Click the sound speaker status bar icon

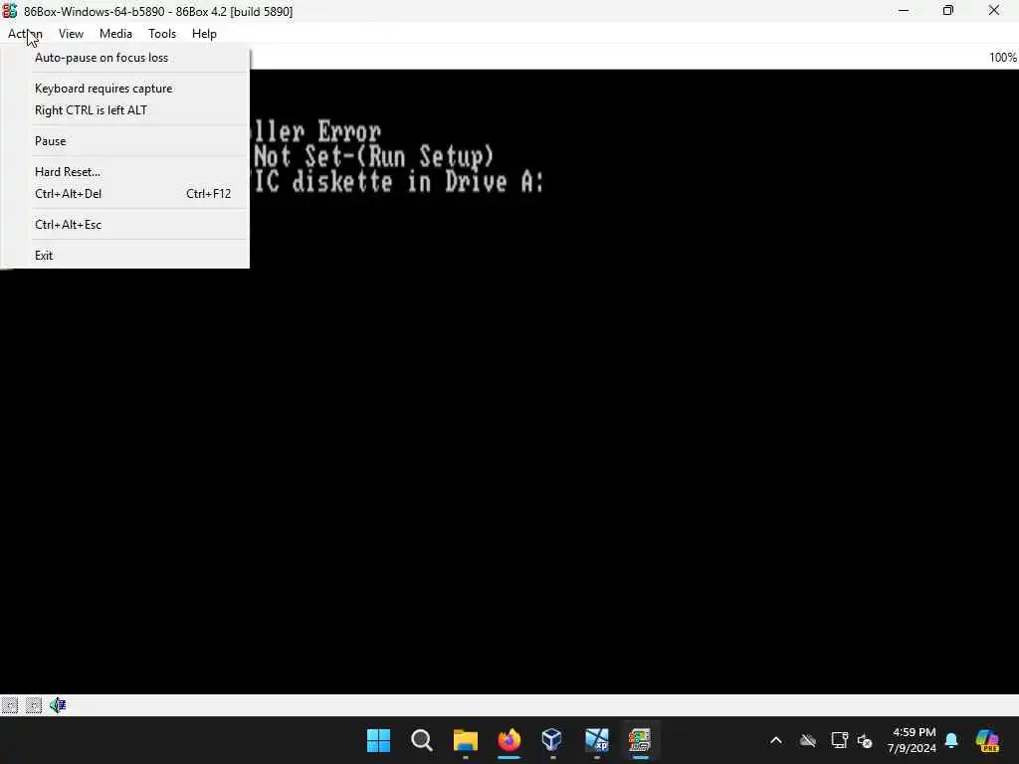[x=57, y=705]
